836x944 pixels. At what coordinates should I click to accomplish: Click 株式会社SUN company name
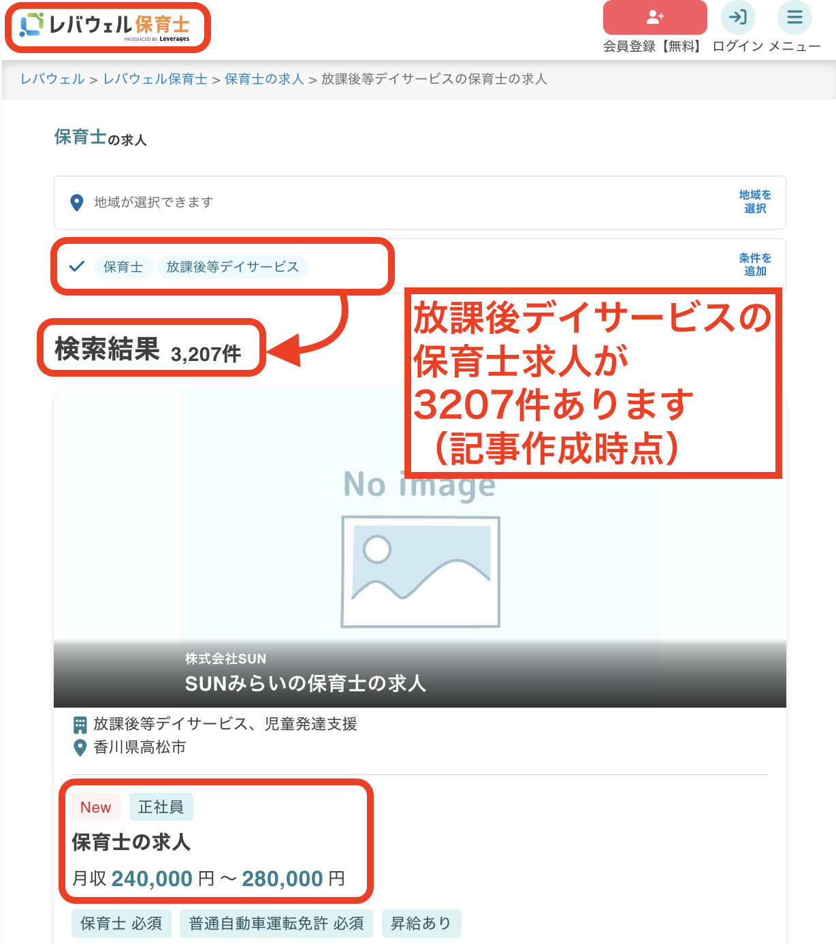pos(225,659)
